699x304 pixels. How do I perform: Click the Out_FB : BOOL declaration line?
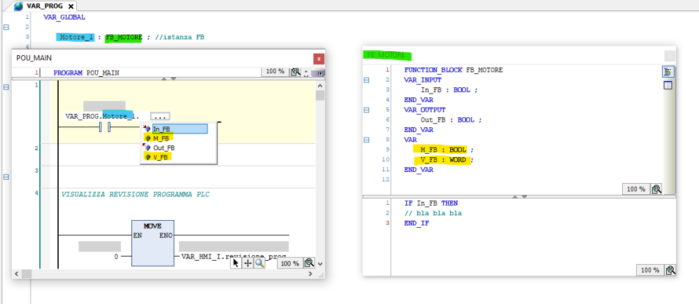coord(451,120)
